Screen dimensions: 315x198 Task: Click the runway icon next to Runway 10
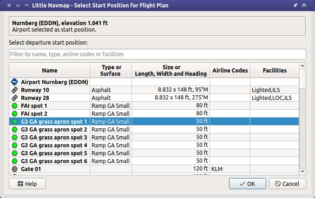pyautogui.click(x=14, y=90)
